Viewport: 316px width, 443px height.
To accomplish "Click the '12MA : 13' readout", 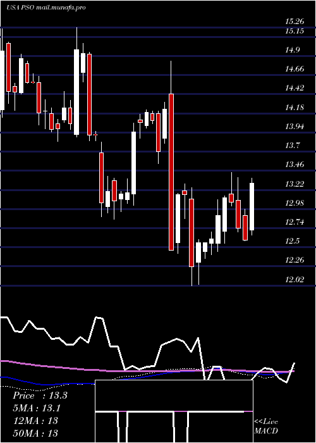I will tap(36, 420).
